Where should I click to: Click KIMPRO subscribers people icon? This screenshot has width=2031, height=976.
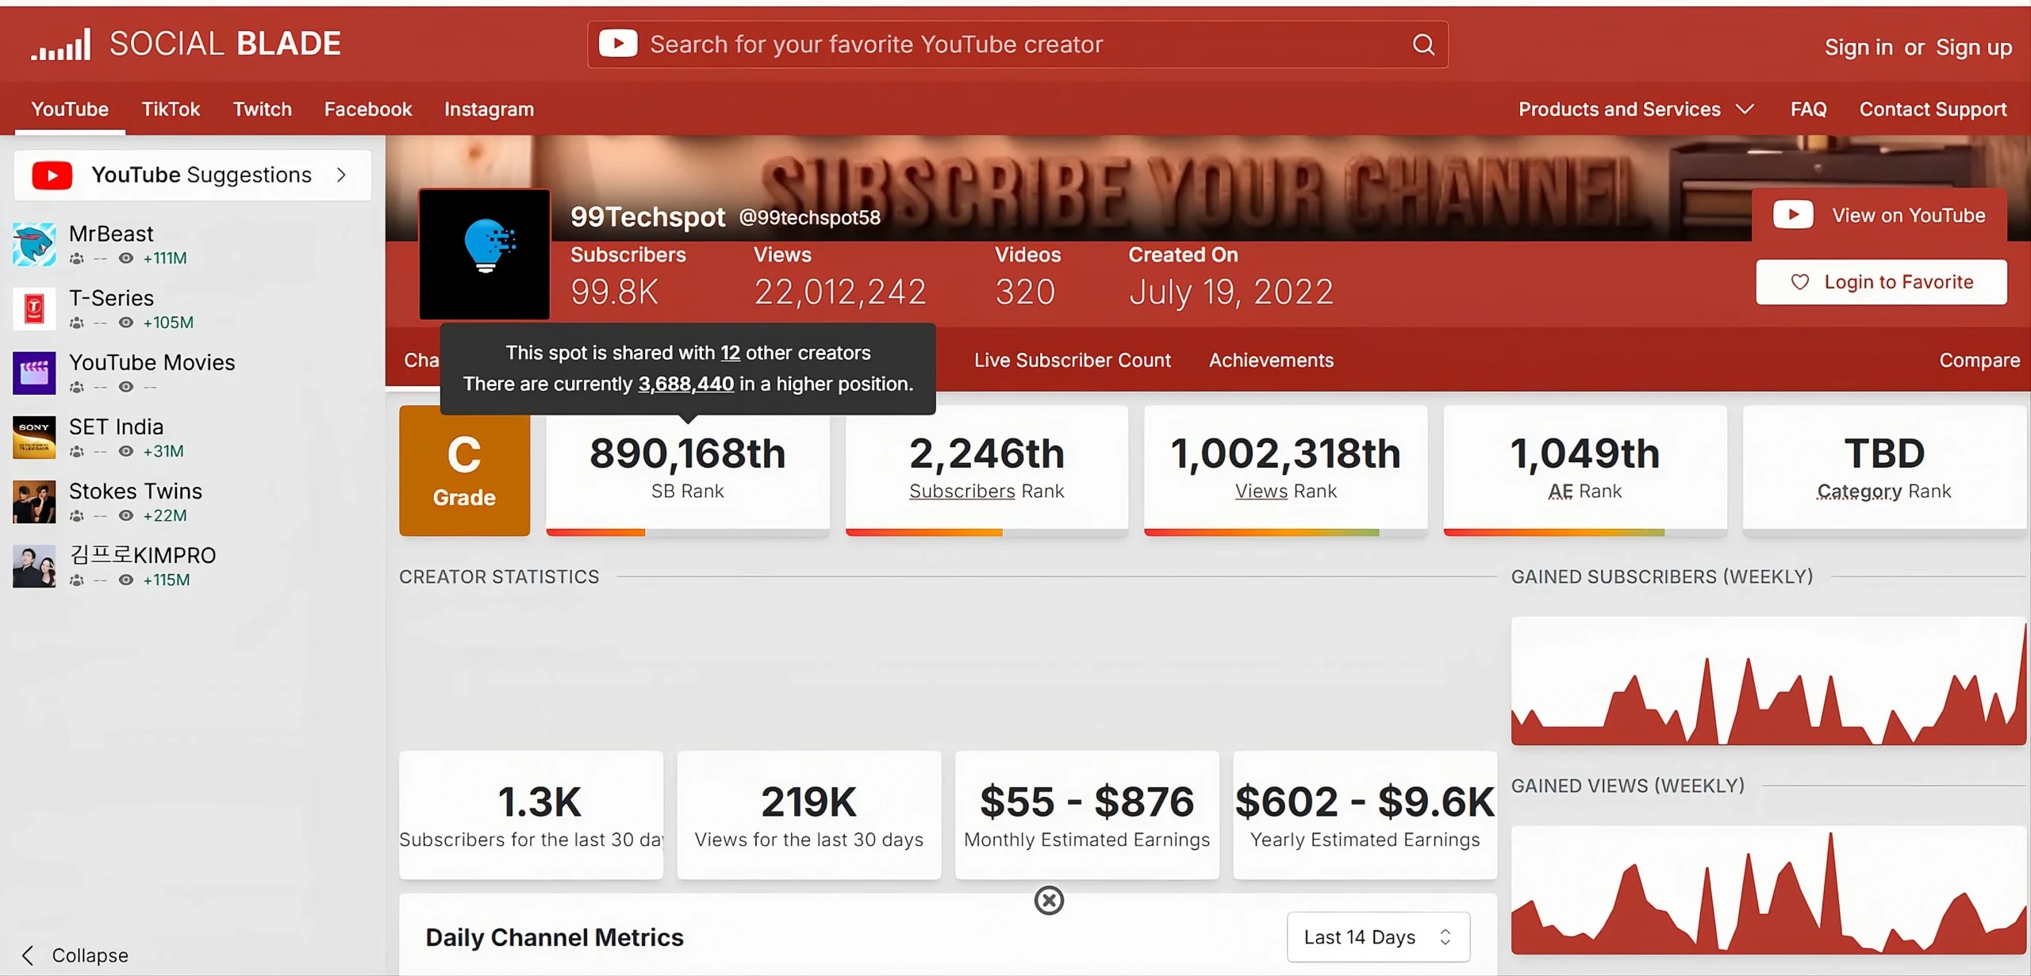coord(77,580)
